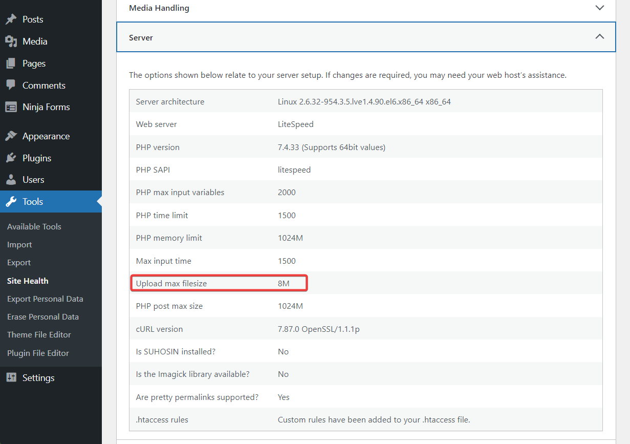
Task: Open Export Personal Data menu entry
Action: [45, 298]
